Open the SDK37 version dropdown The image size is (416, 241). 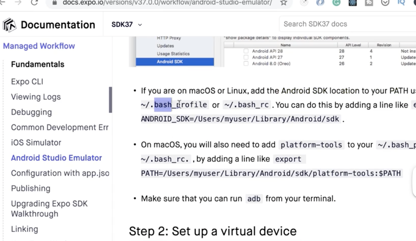[x=127, y=24]
